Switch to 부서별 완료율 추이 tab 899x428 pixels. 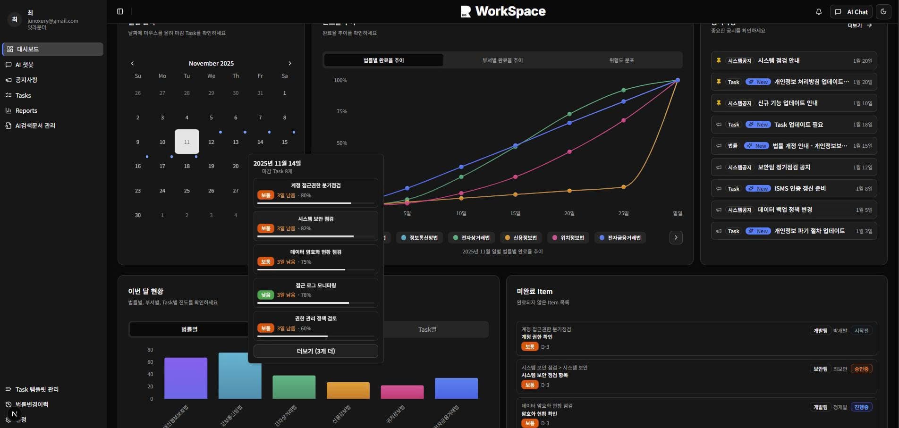point(502,60)
